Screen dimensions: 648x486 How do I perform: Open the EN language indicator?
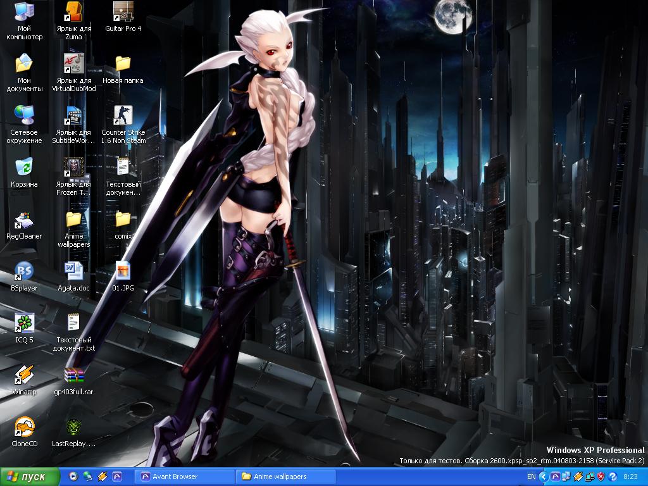click(532, 477)
